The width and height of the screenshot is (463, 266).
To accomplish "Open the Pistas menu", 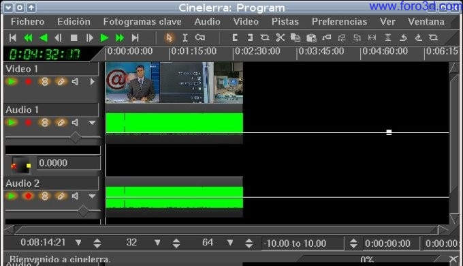I will pos(285,22).
